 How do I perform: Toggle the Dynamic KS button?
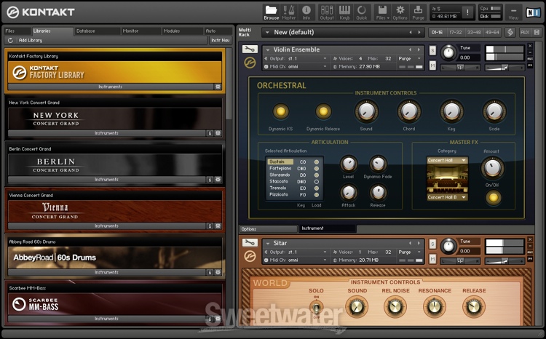pos(280,111)
